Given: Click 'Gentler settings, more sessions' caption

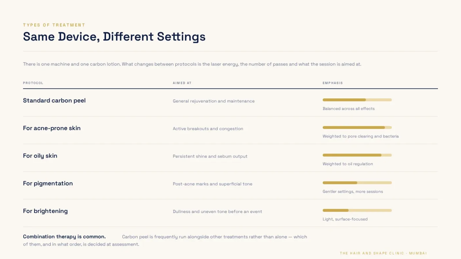Looking at the screenshot, I should pos(353,191).
